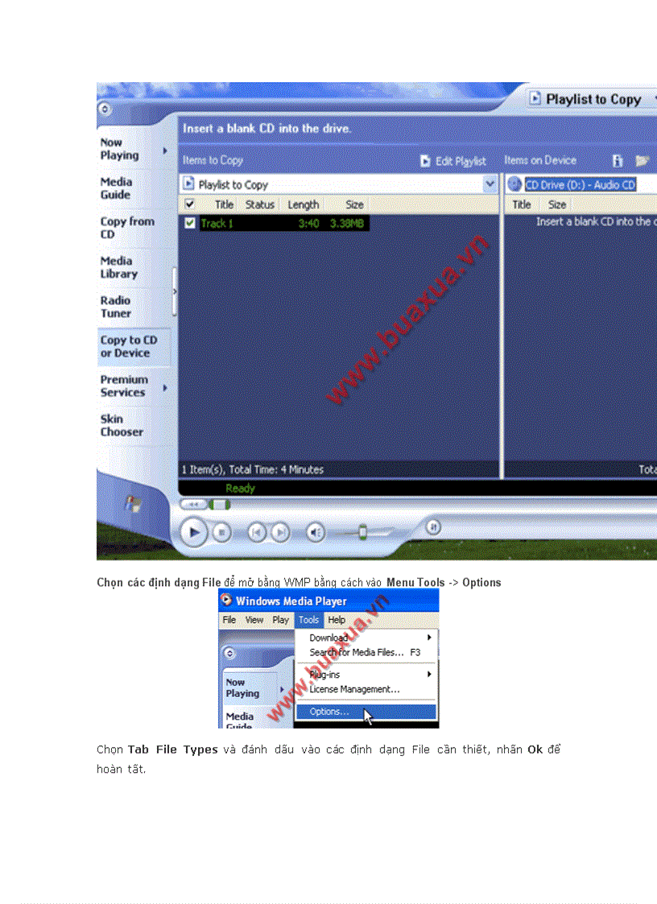Image resolution: width=657 pixels, height=904 pixels.
Task: Select Options from the Tools menu
Action: click(x=328, y=712)
